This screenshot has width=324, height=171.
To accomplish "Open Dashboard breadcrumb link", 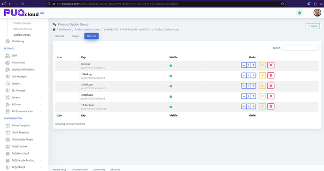I will [65, 30].
